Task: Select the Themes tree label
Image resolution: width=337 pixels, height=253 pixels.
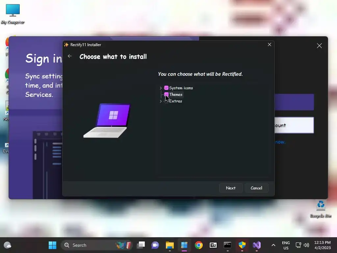Action: (176, 95)
